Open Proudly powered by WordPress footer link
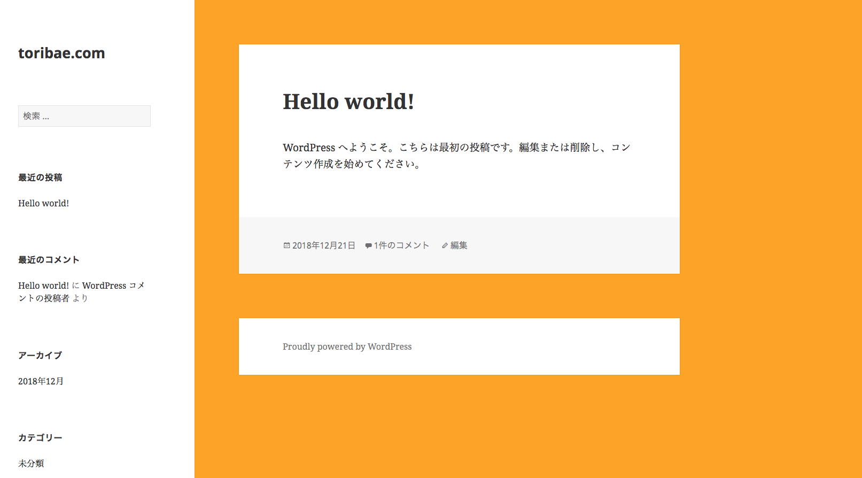Image resolution: width=862 pixels, height=478 pixels. [347, 346]
